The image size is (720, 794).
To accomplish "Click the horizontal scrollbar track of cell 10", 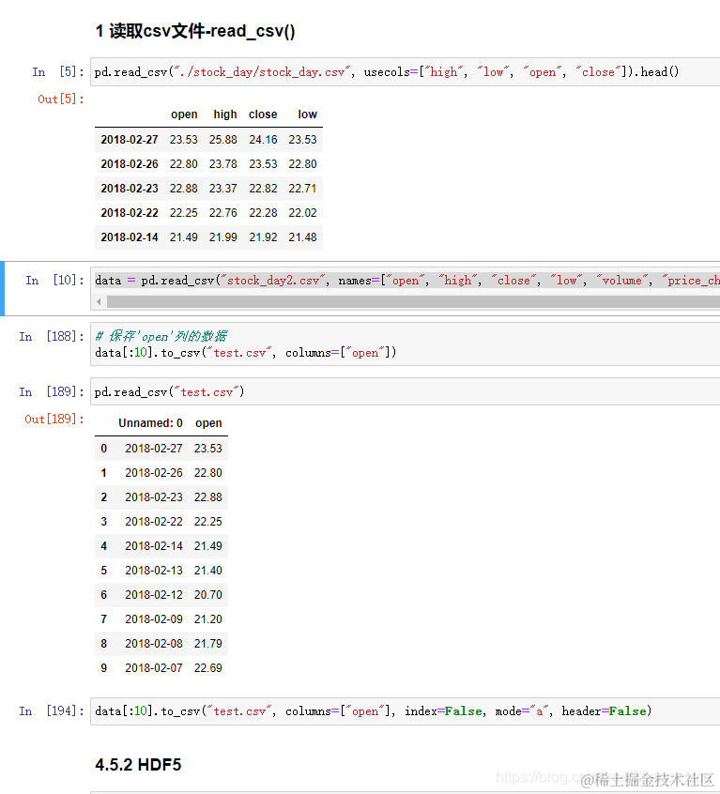I will [413, 302].
